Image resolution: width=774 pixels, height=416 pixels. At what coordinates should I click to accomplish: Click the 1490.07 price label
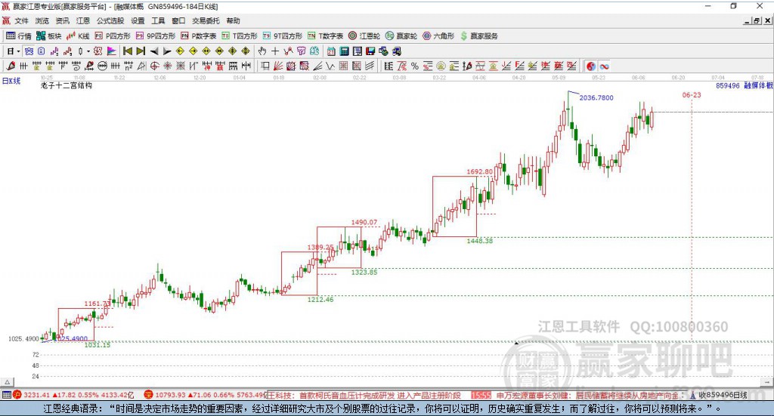[364, 222]
